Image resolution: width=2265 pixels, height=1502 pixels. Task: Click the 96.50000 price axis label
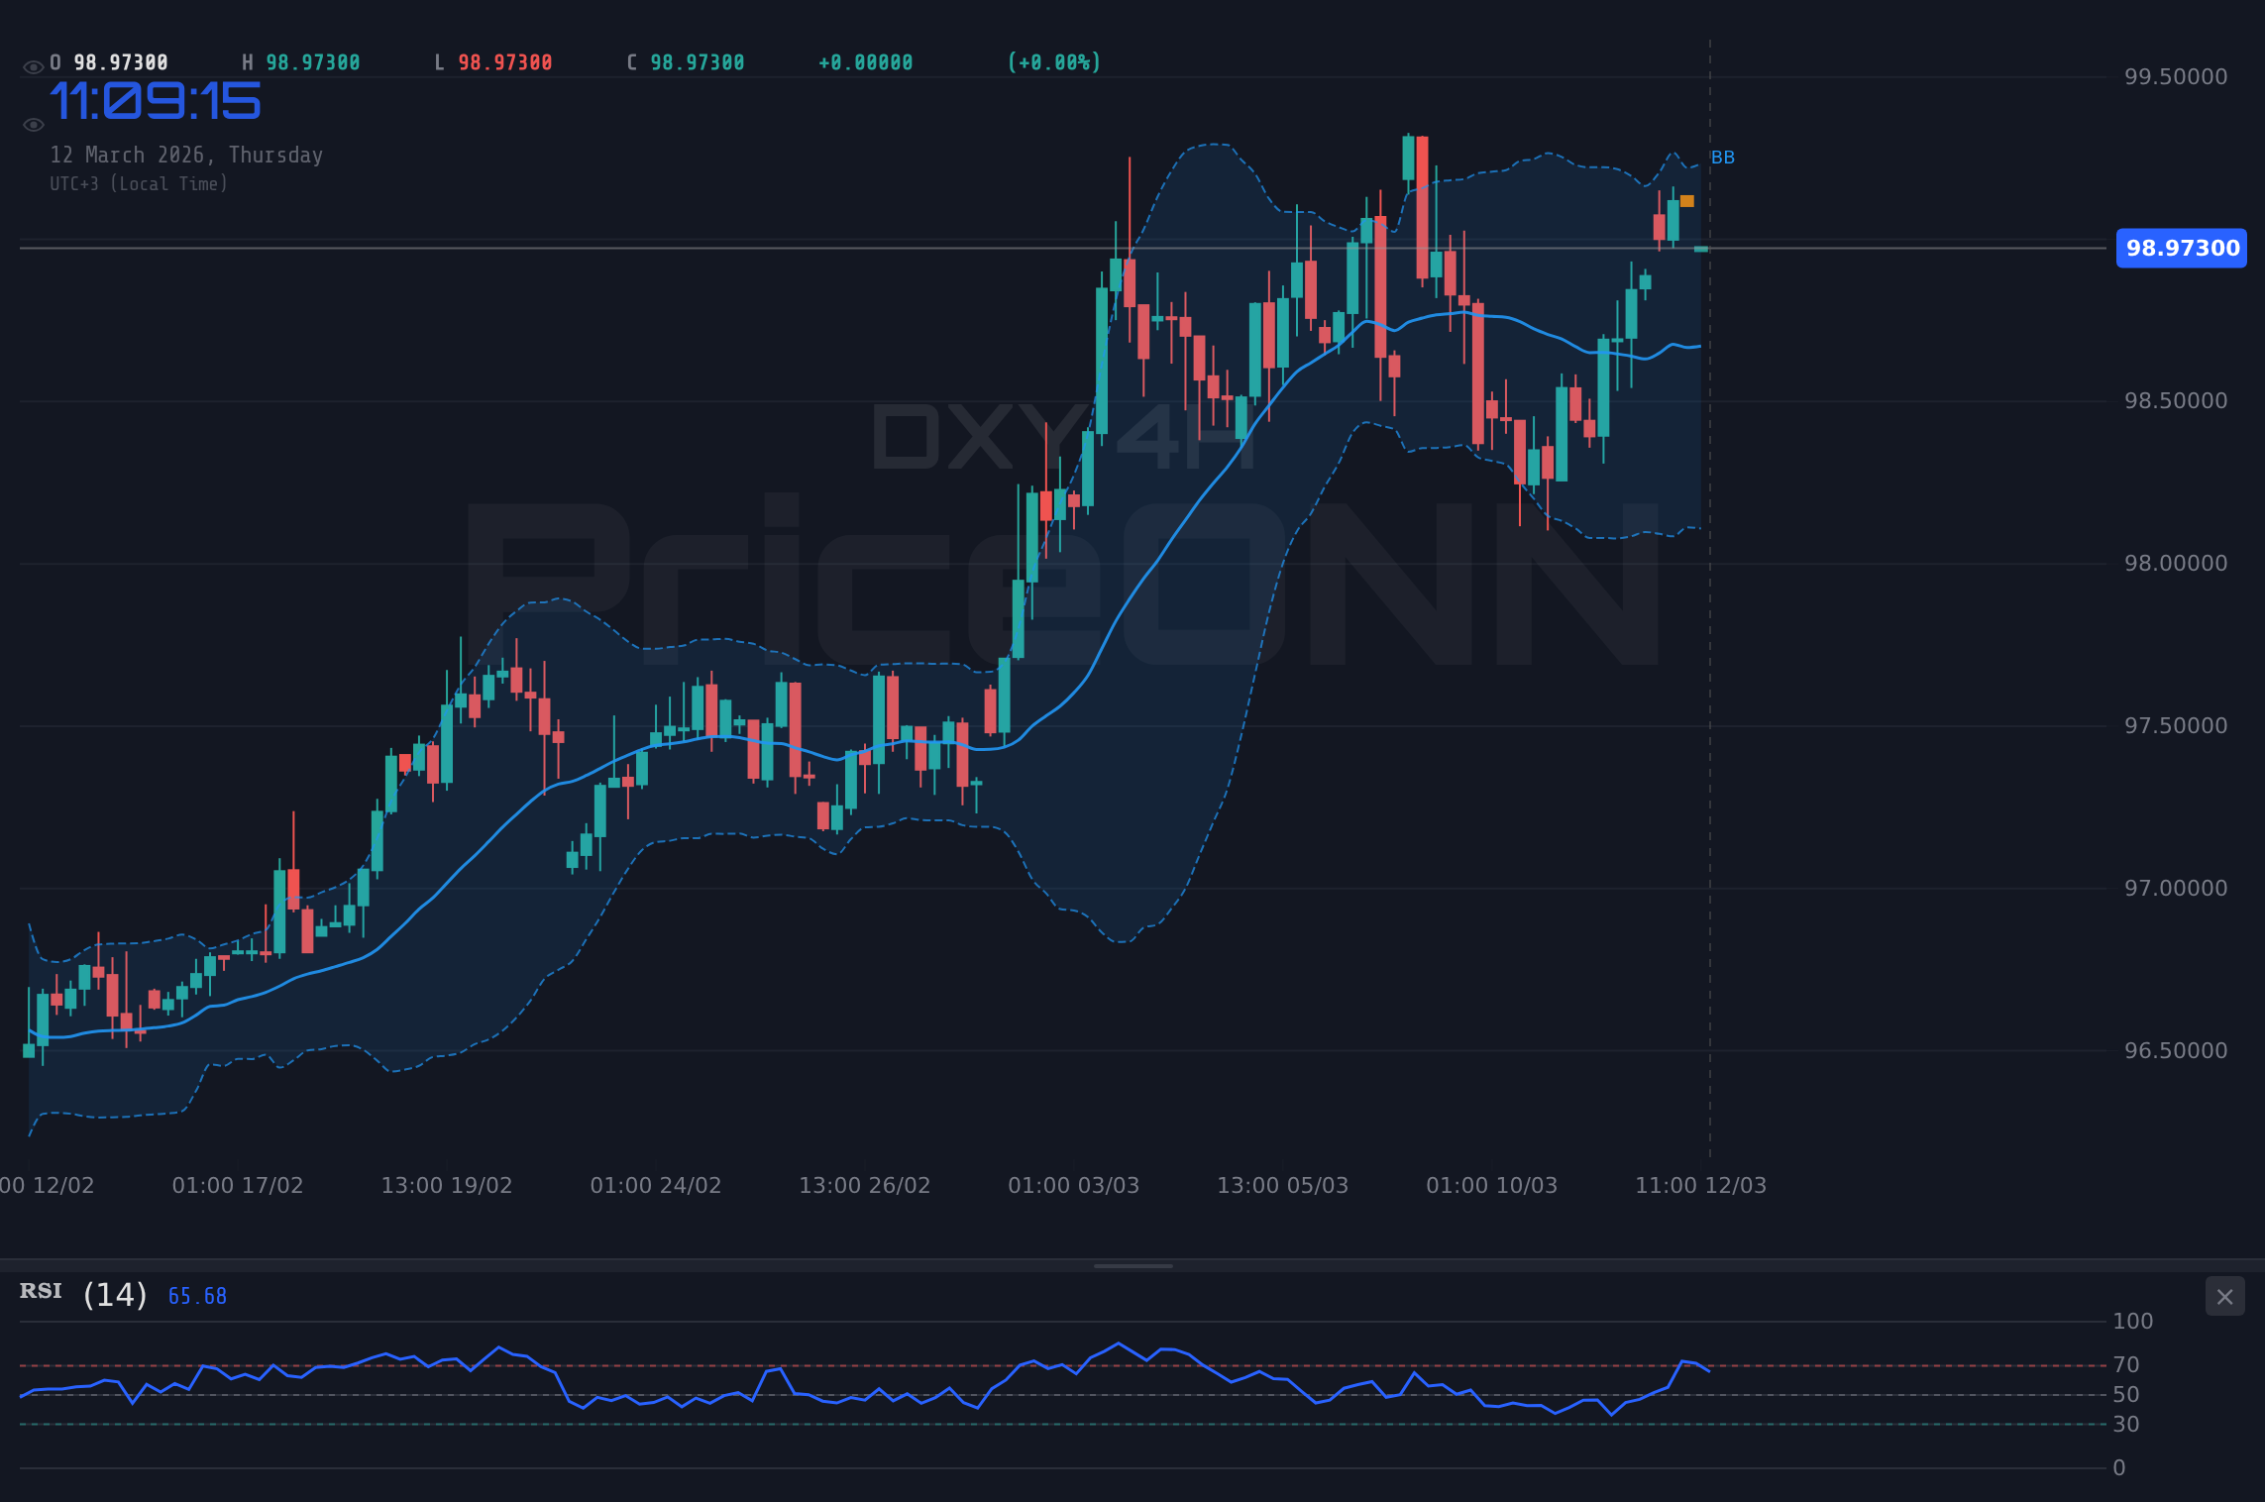[2176, 1051]
